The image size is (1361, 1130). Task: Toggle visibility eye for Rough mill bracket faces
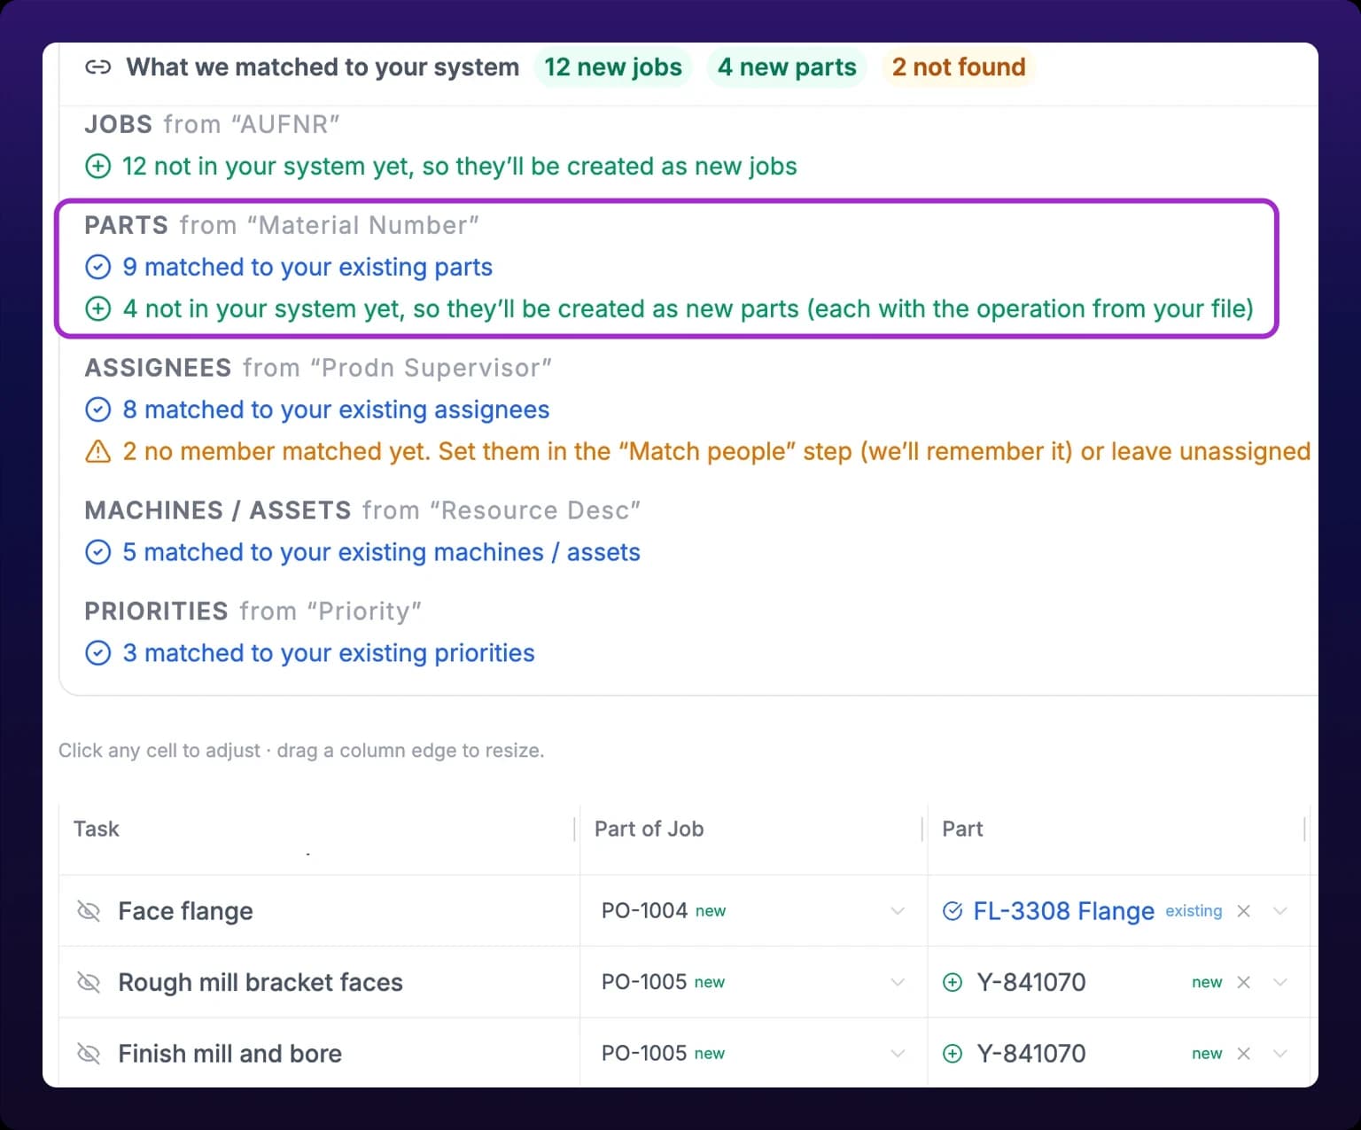click(x=89, y=982)
